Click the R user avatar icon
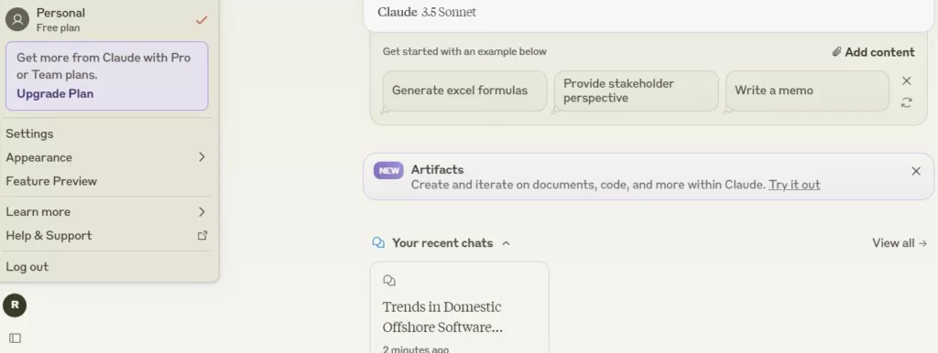Screen dimensions: 938x353 coord(15,305)
